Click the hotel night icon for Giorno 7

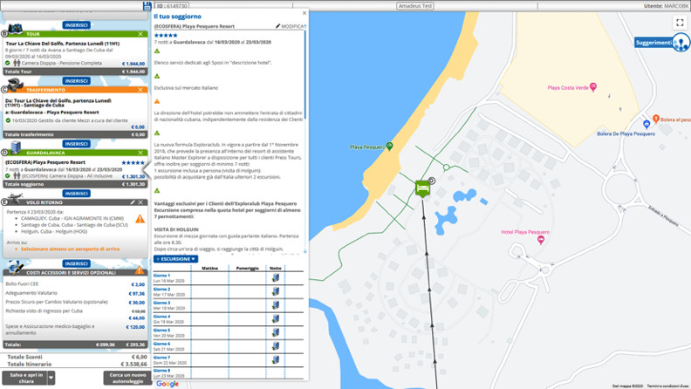click(276, 359)
